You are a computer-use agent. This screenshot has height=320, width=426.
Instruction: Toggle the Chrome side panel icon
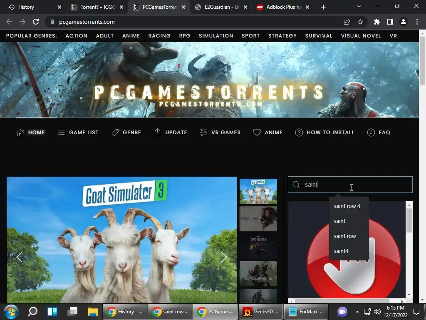tap(390, 22)
